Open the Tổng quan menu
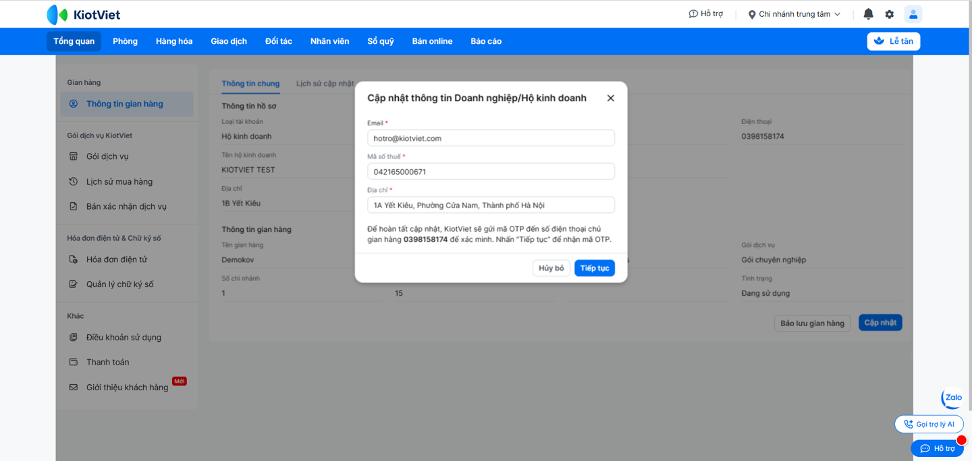972x461 pixels. pyautogui.click(x=74, y=41)
